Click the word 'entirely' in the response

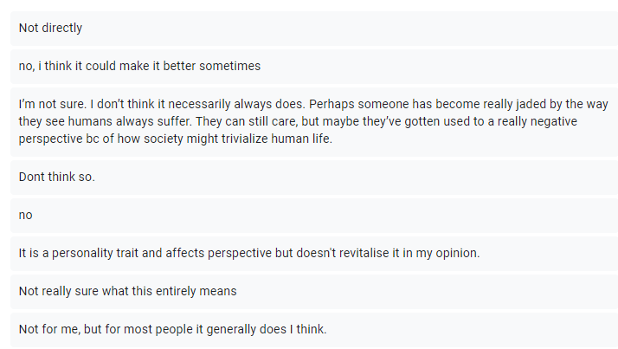(x=177, y=291)
